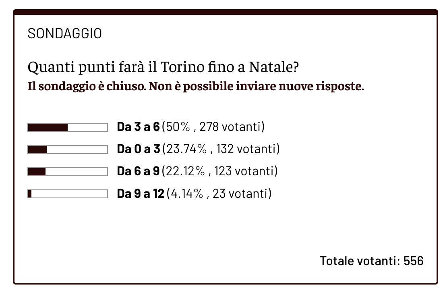Click the '50%, 278 votanti' result text
Image resolution: width=443 pixels, height=295 pixels.
pyautogui.click(x=213, y=127)
